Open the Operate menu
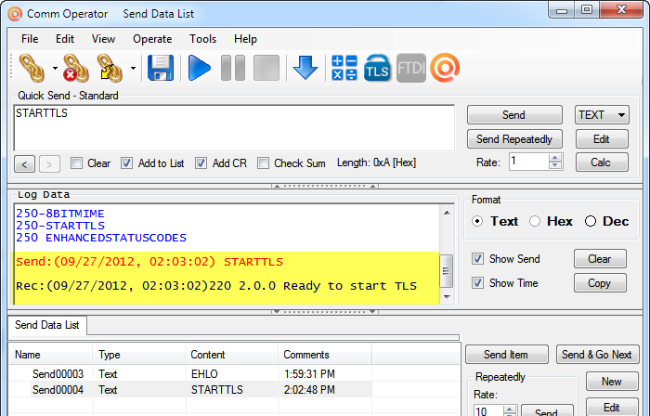650x416 pixels. [x=152, y=39]
